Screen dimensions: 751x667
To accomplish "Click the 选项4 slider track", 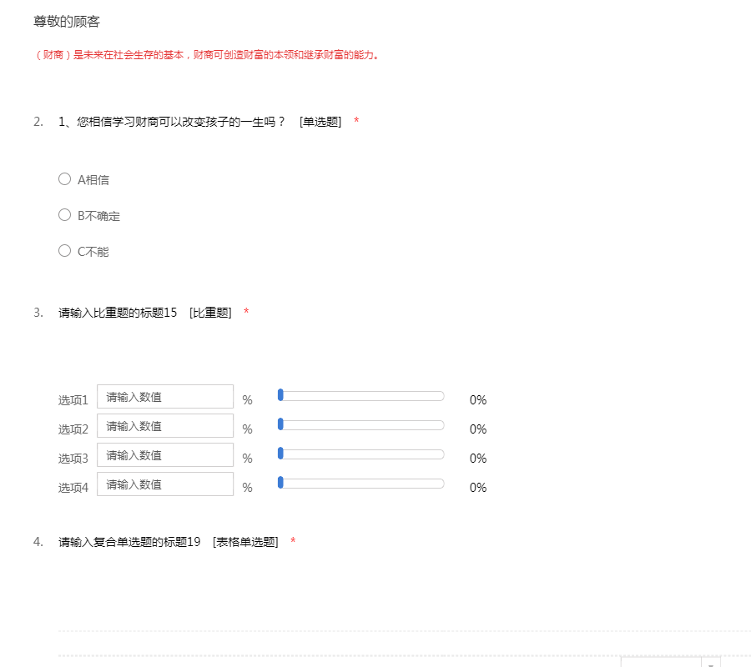I will (362, 484).
